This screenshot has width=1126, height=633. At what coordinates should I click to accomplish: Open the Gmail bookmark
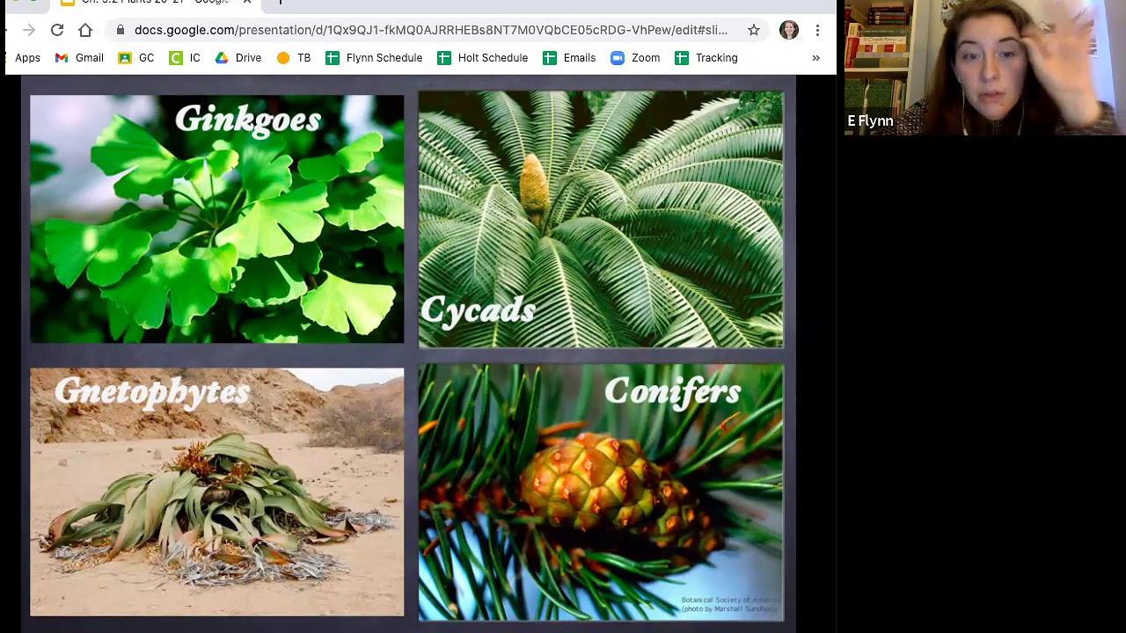tap(79, 58)
